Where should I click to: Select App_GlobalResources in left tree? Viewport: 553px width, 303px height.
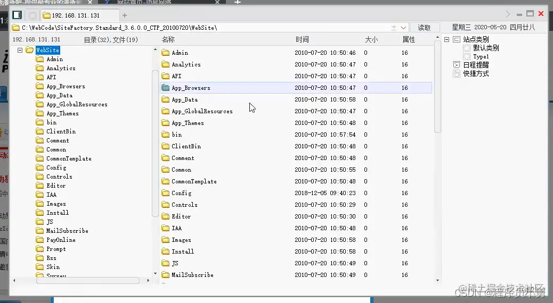[77, 105]
